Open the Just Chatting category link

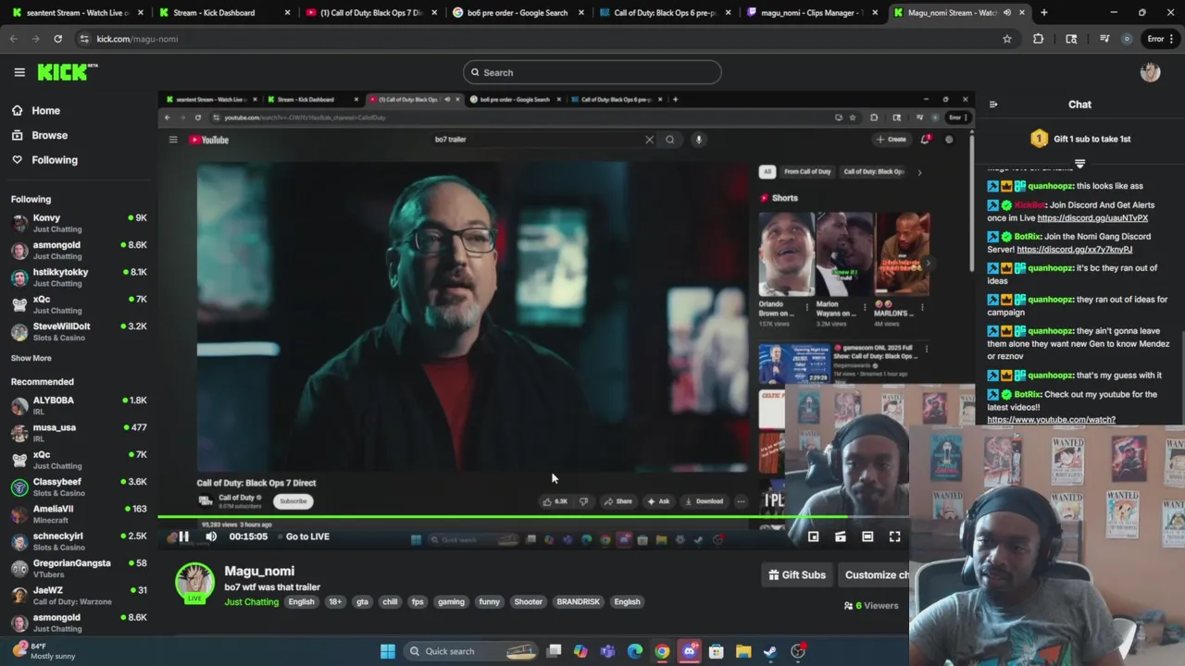pyautogui.click(x=251, y=602)
